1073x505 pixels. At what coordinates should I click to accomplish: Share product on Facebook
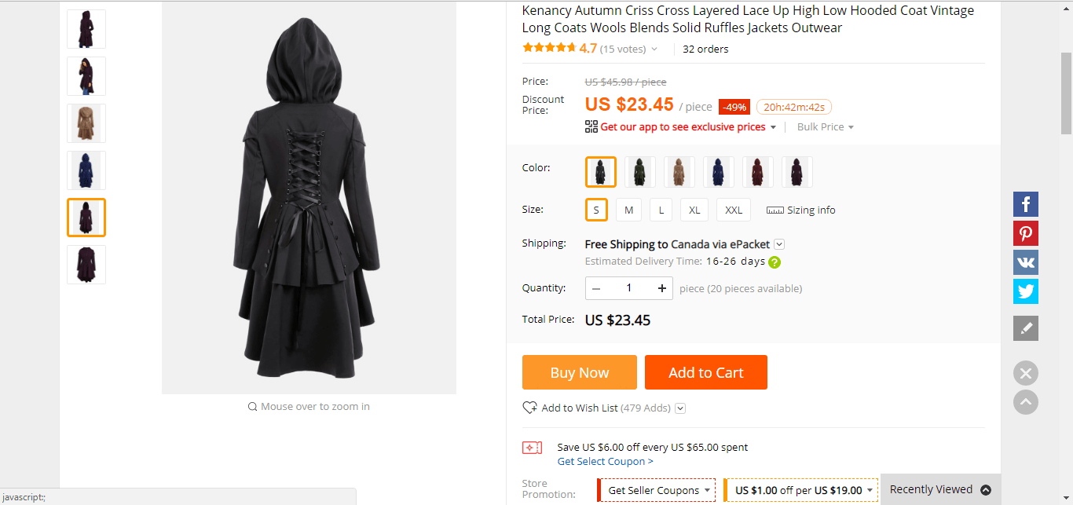pos(1026,204)
